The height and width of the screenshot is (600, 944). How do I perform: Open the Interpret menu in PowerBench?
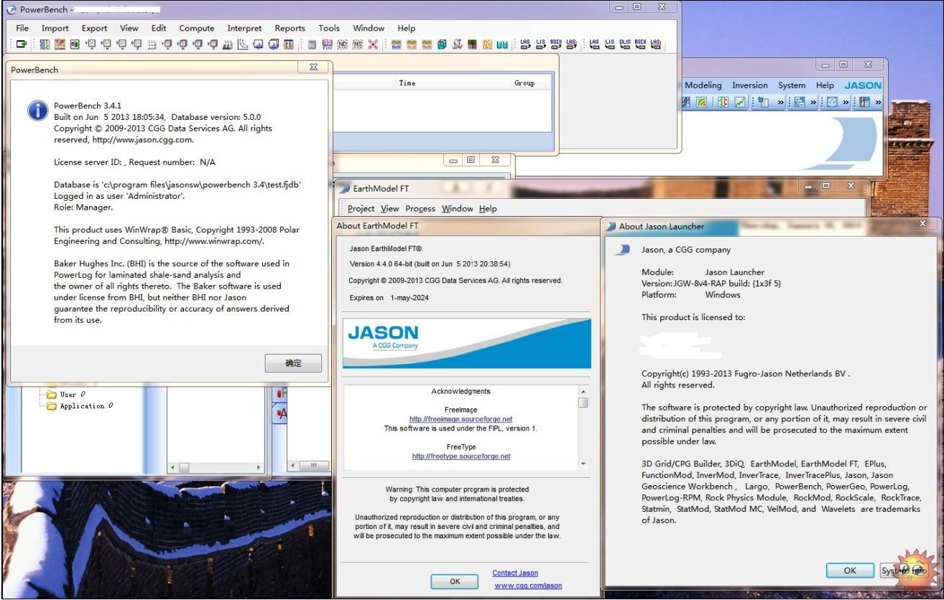tap(244, 28)
